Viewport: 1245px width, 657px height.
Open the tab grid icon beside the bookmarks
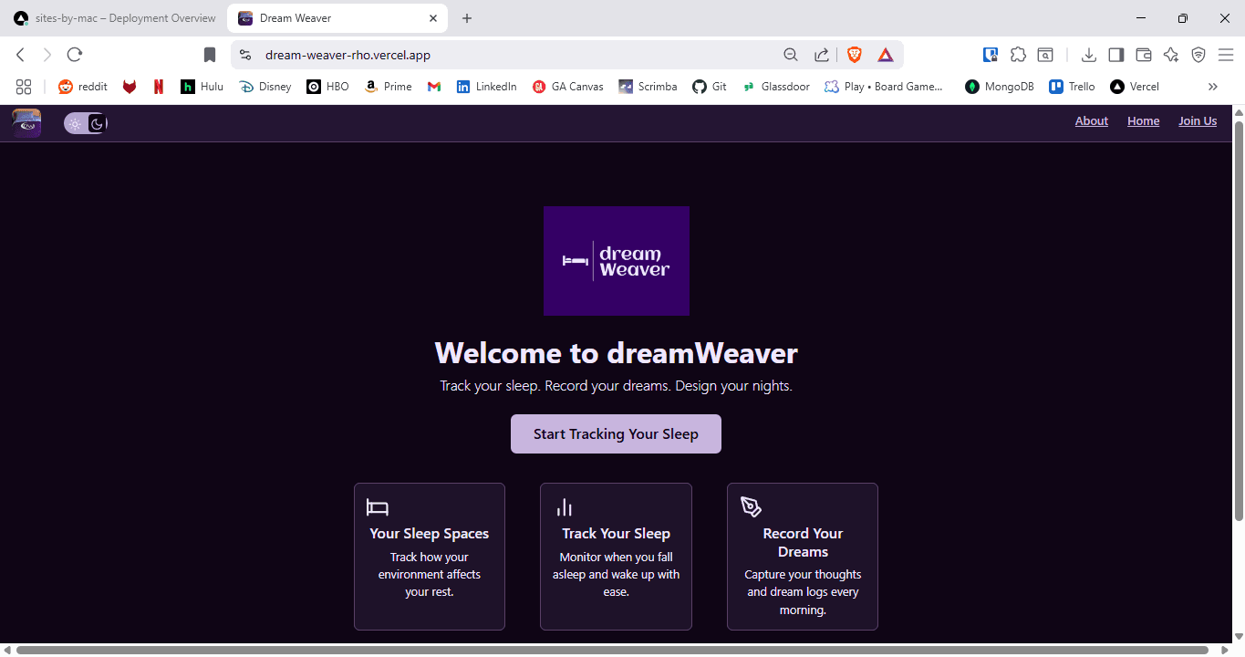(24, 86)
